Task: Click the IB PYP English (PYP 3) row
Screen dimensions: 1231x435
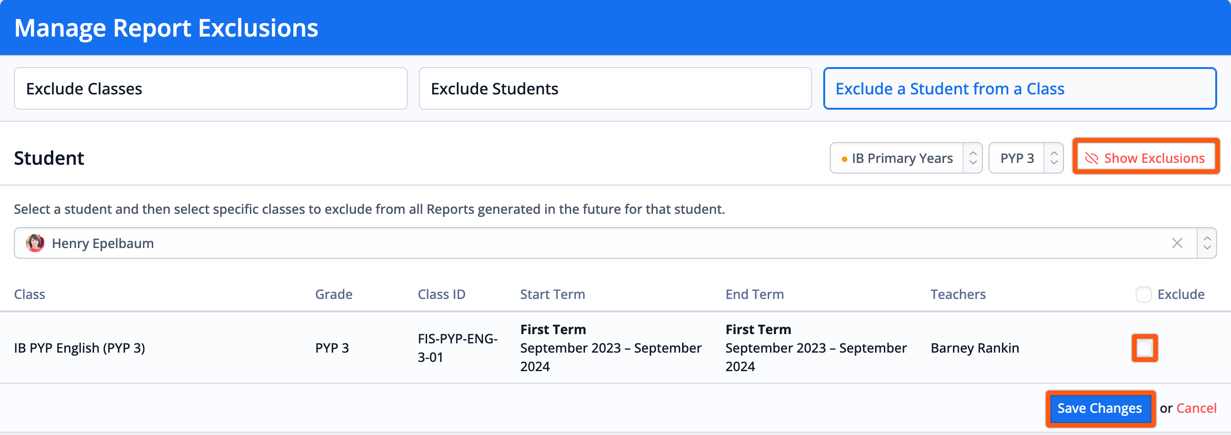Action: [x=615, y=348]
